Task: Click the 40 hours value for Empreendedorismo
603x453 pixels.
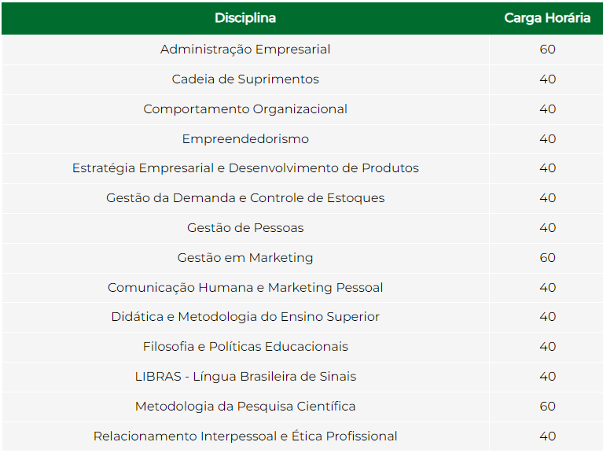Action: pyautogui.click(x=547, y=139)
